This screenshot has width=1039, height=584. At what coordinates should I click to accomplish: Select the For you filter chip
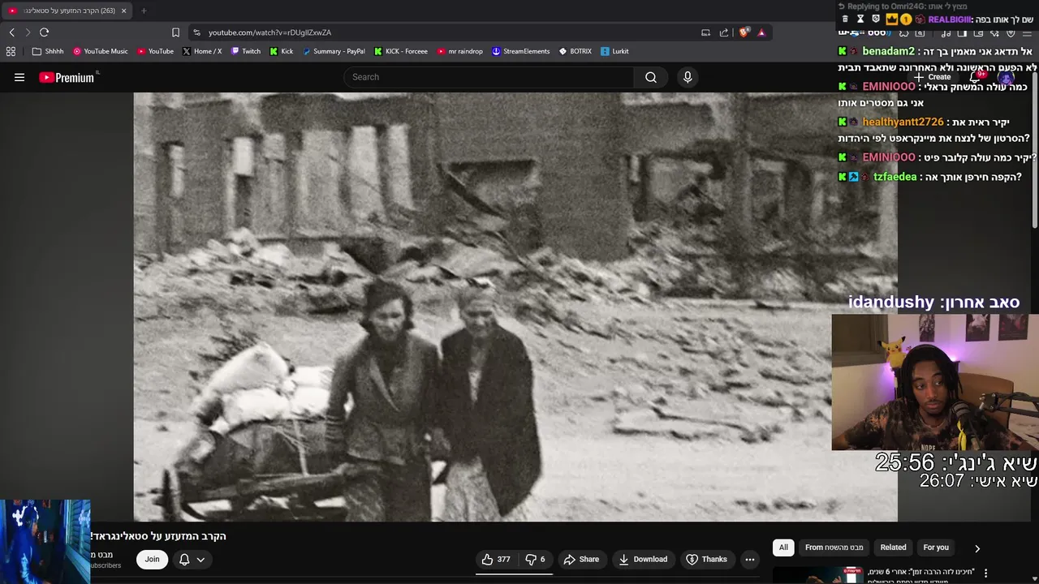tap(936, 547)
